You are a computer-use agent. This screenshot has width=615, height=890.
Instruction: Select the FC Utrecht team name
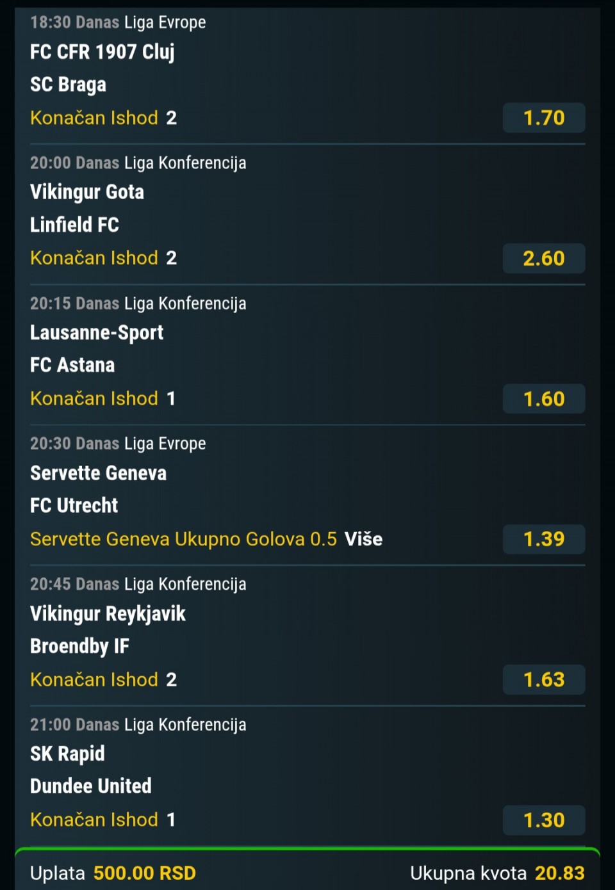tap(74, 506)
